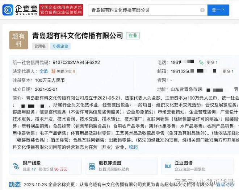Click the 查一下 search button
239x190 pixels.
218,10
